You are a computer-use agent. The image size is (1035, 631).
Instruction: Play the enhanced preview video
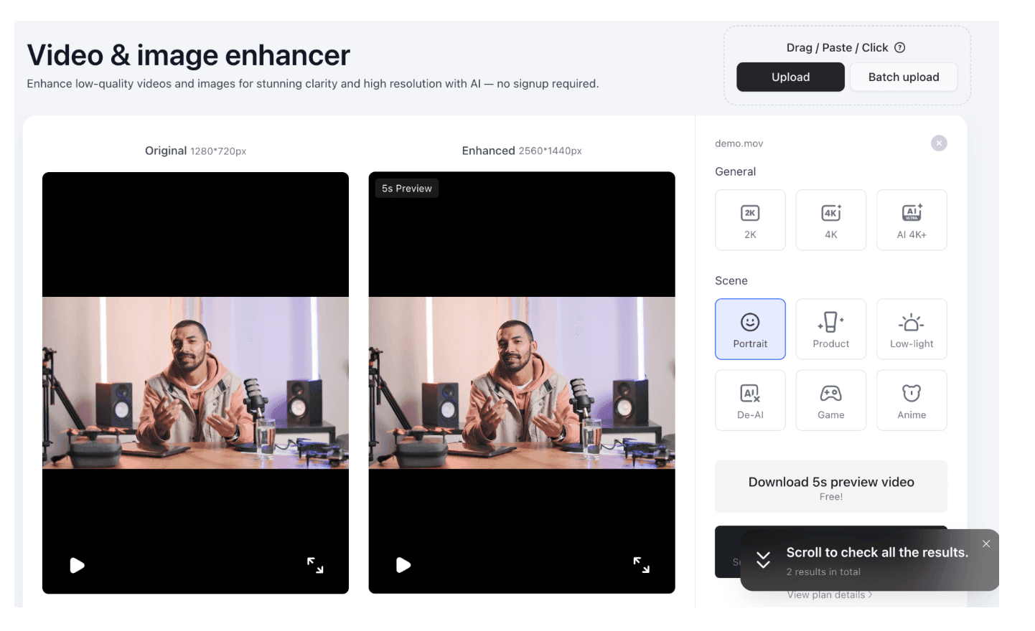pos(403,566)
